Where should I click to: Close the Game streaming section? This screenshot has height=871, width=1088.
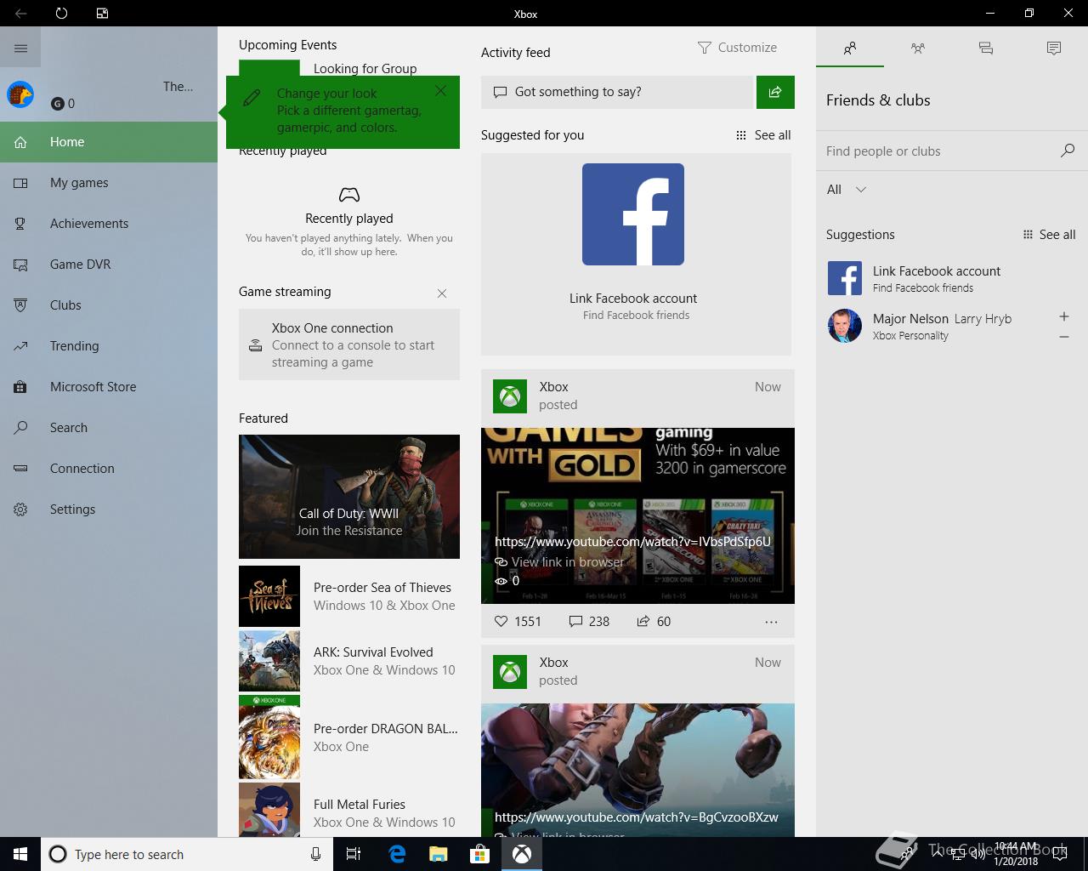(442, 293)
